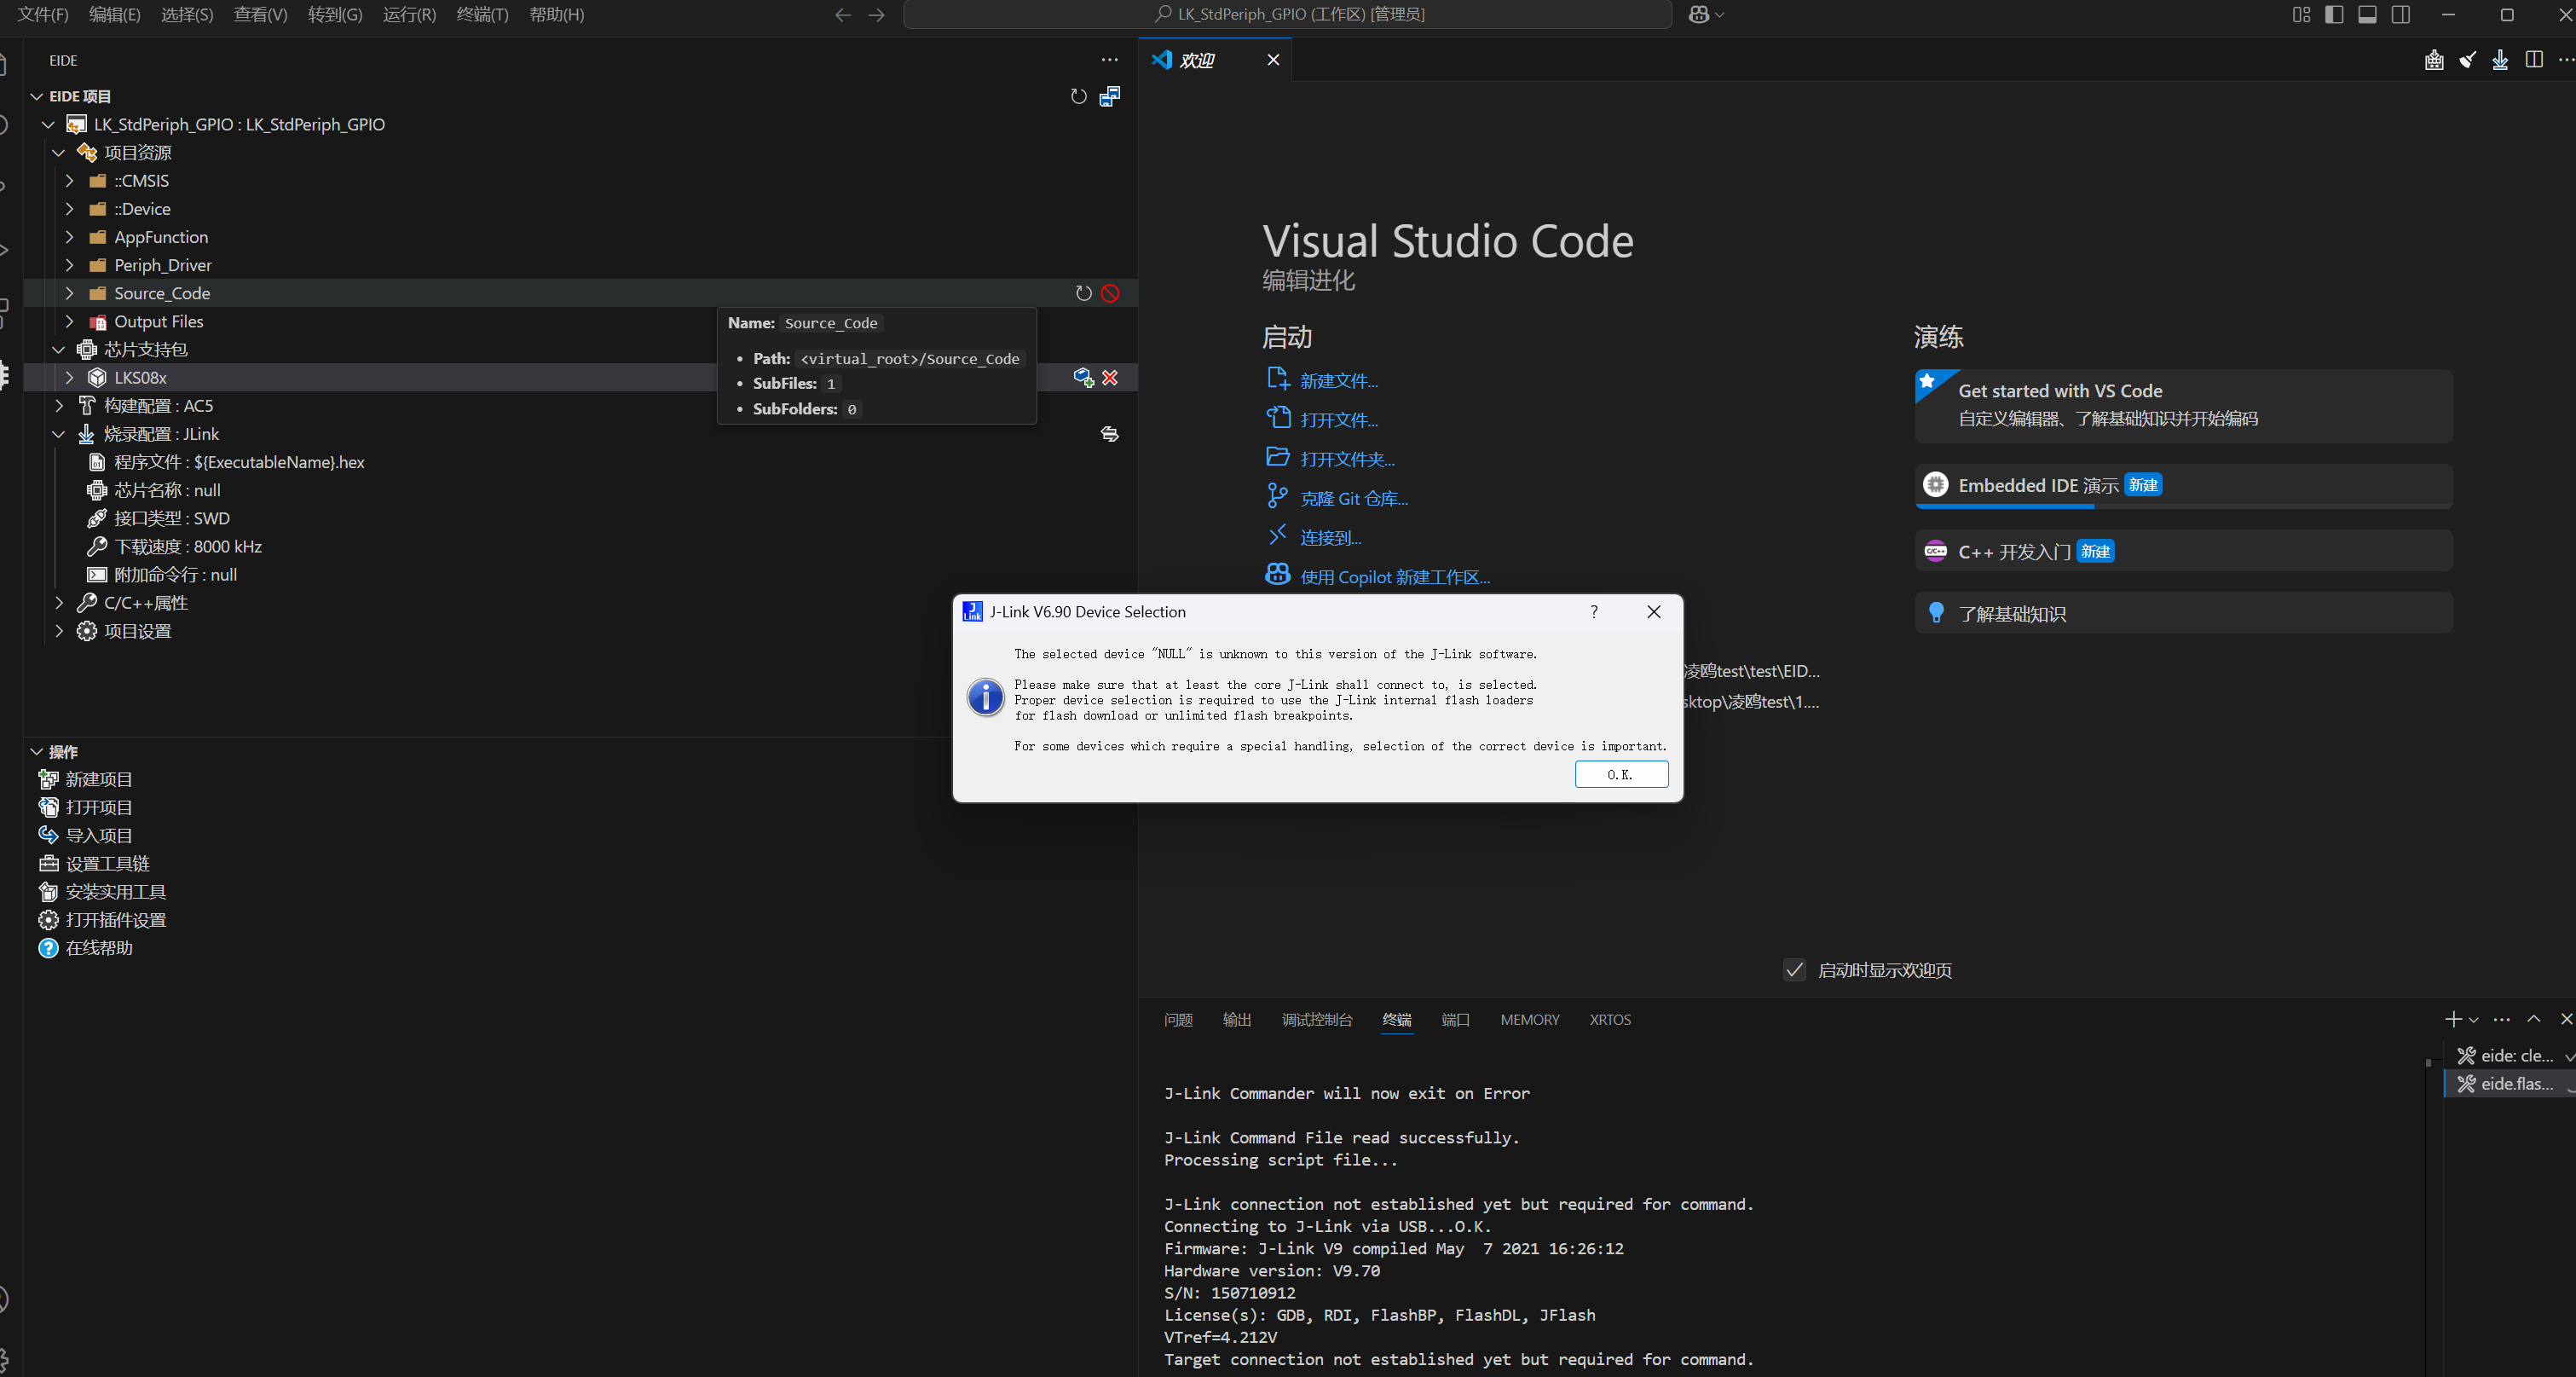Select the eide: cle... terminal entry
The height and width of the screenshot is (1377, 2576).
[x=2510, y=1055]
